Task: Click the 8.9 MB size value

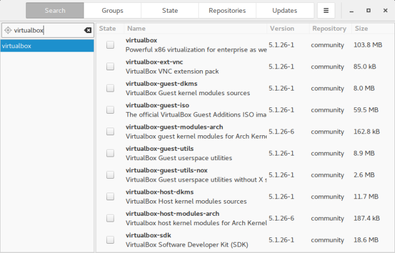Action: pyautogui.click(x=364, y=153)
